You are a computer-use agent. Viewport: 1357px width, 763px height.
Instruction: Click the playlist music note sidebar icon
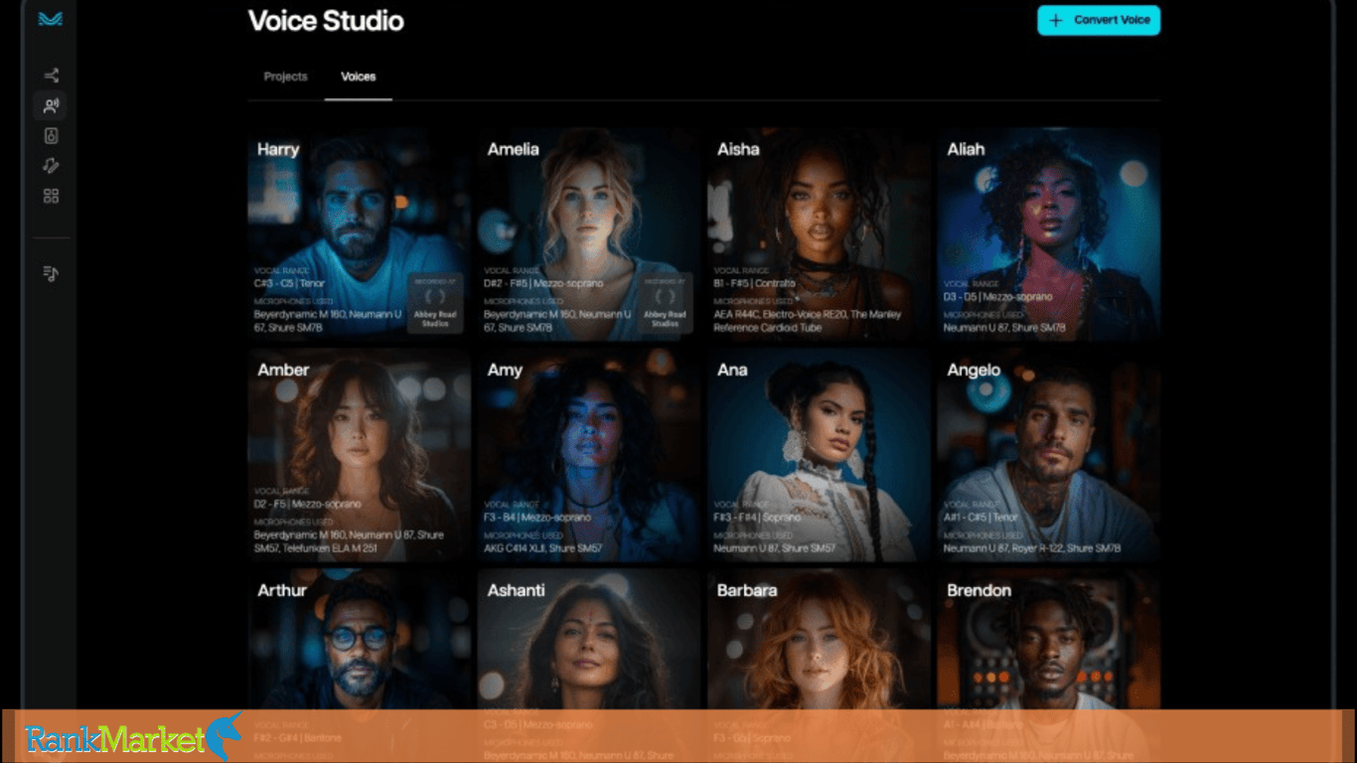[51, 273]
